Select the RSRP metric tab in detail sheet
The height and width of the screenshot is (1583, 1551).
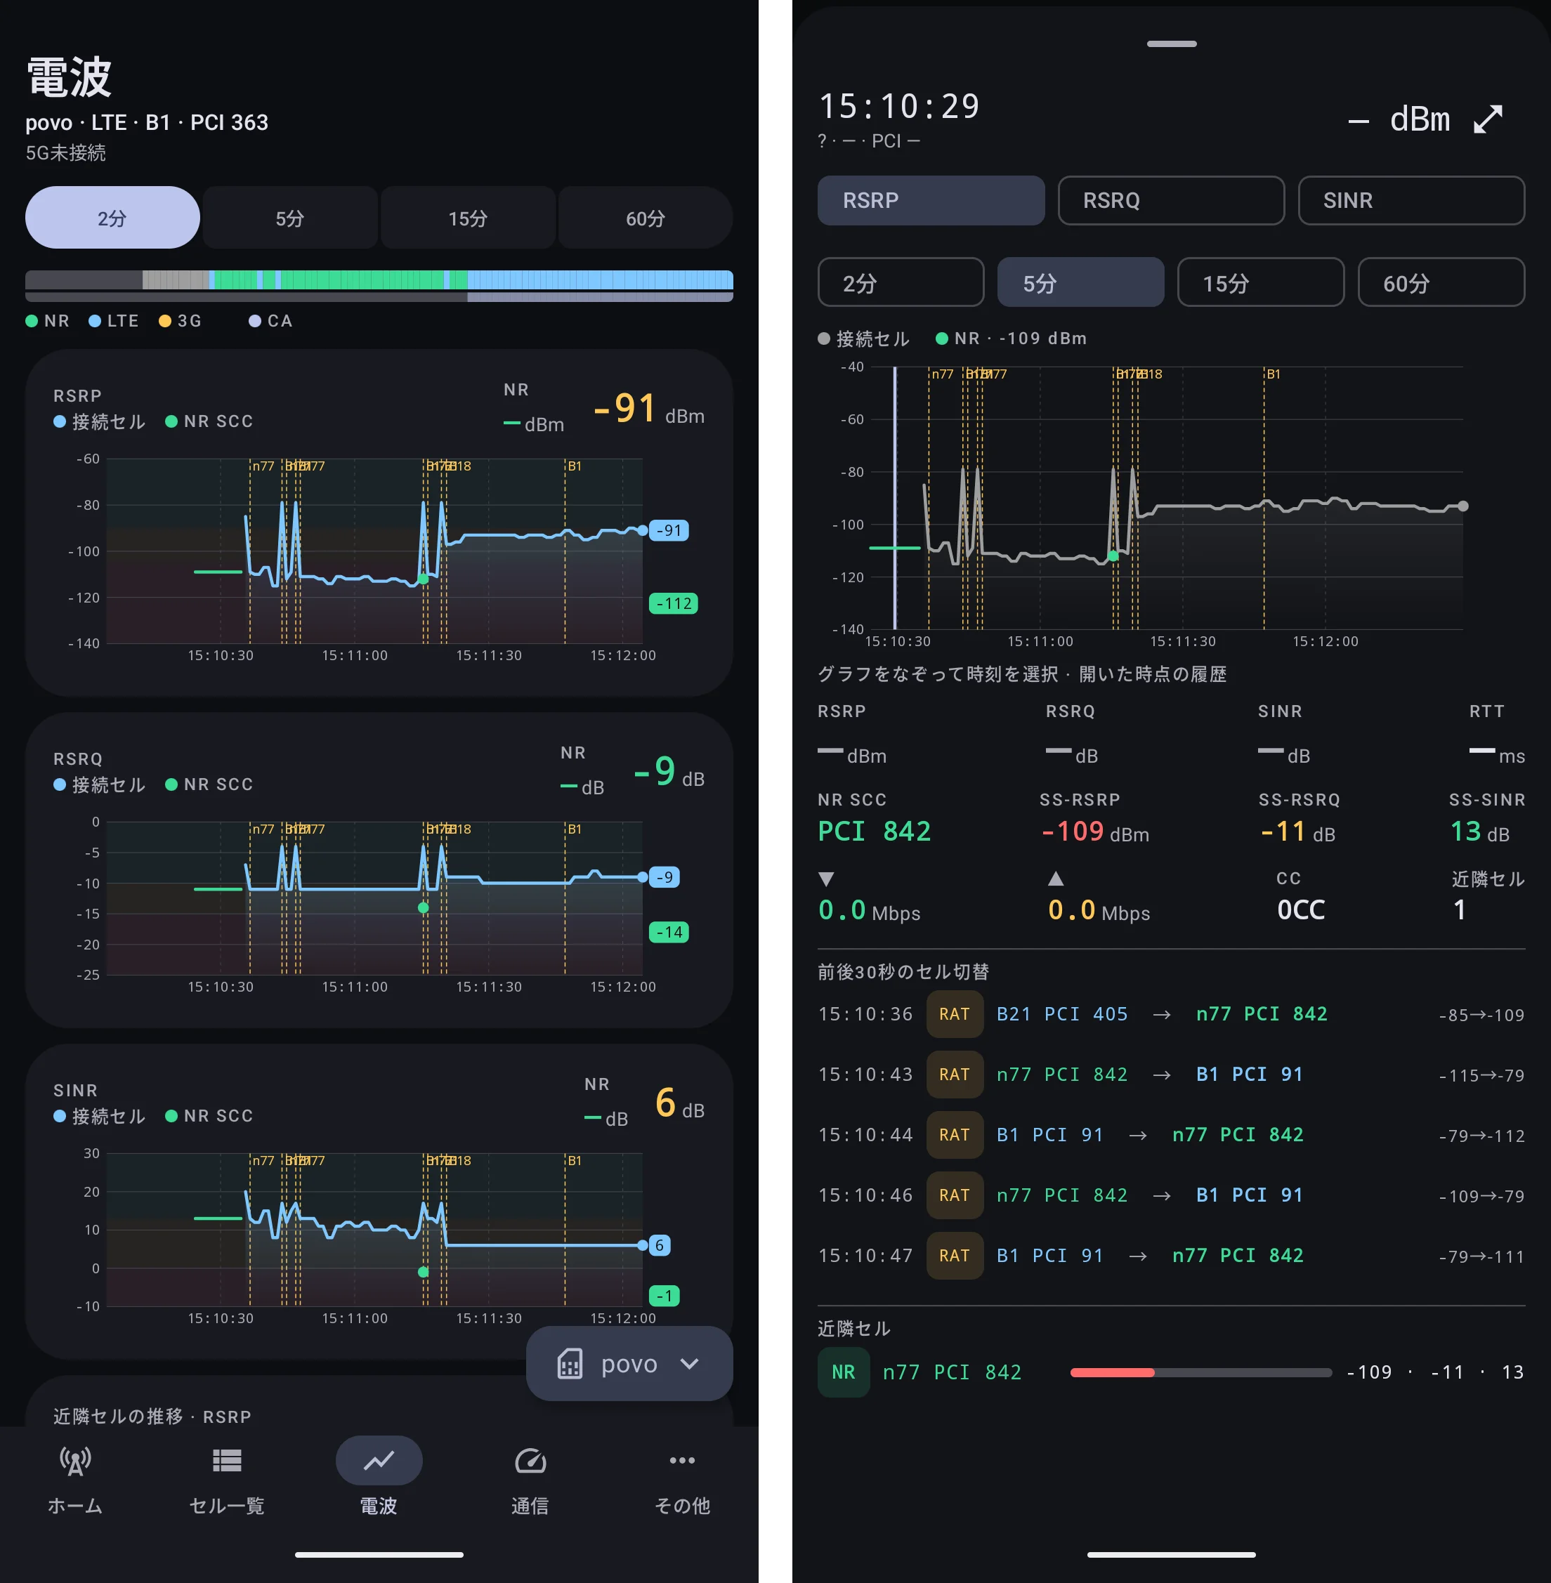point(931,200)
